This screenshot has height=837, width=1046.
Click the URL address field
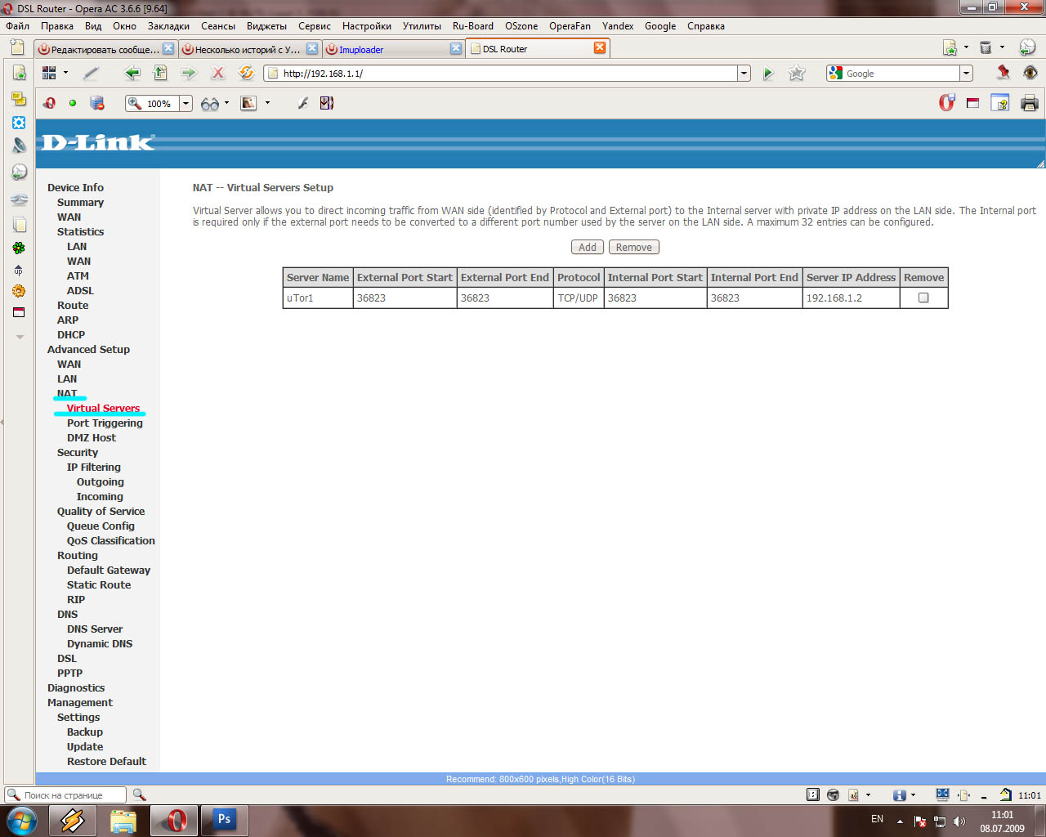pyautogui.click(x=508, y=74)
